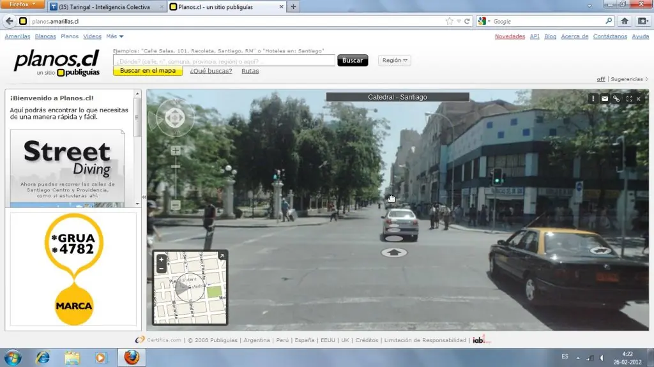Open the Ayuda link
The height and width of the screenshot is (367, 654).
point(640,36)
